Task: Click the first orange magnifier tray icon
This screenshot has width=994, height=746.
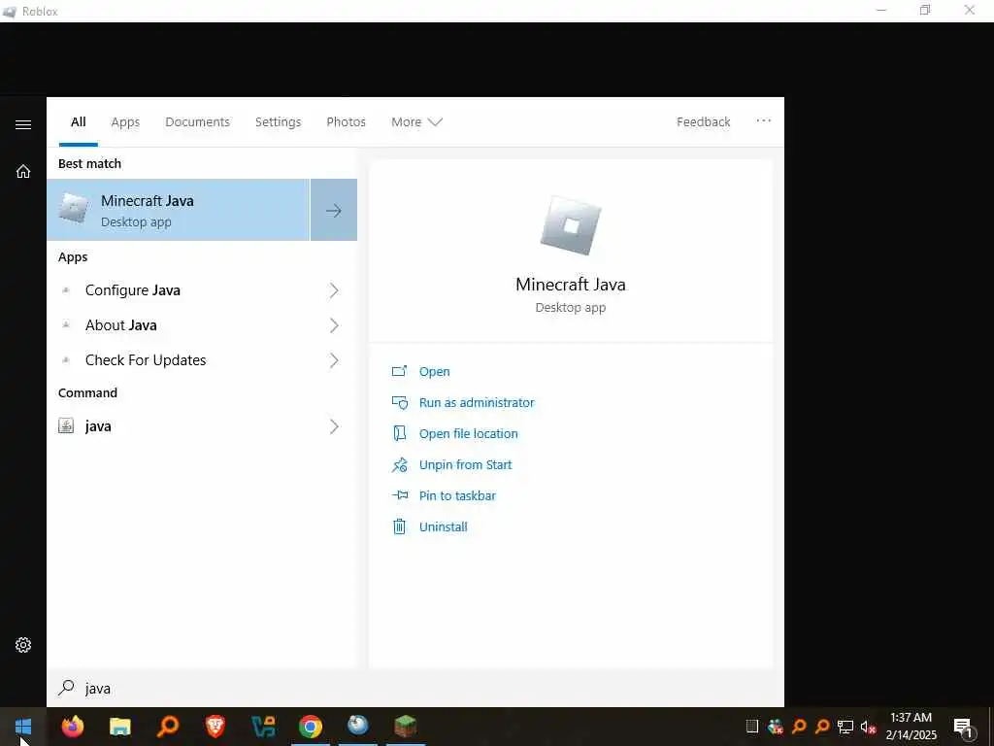Action: 799,727
